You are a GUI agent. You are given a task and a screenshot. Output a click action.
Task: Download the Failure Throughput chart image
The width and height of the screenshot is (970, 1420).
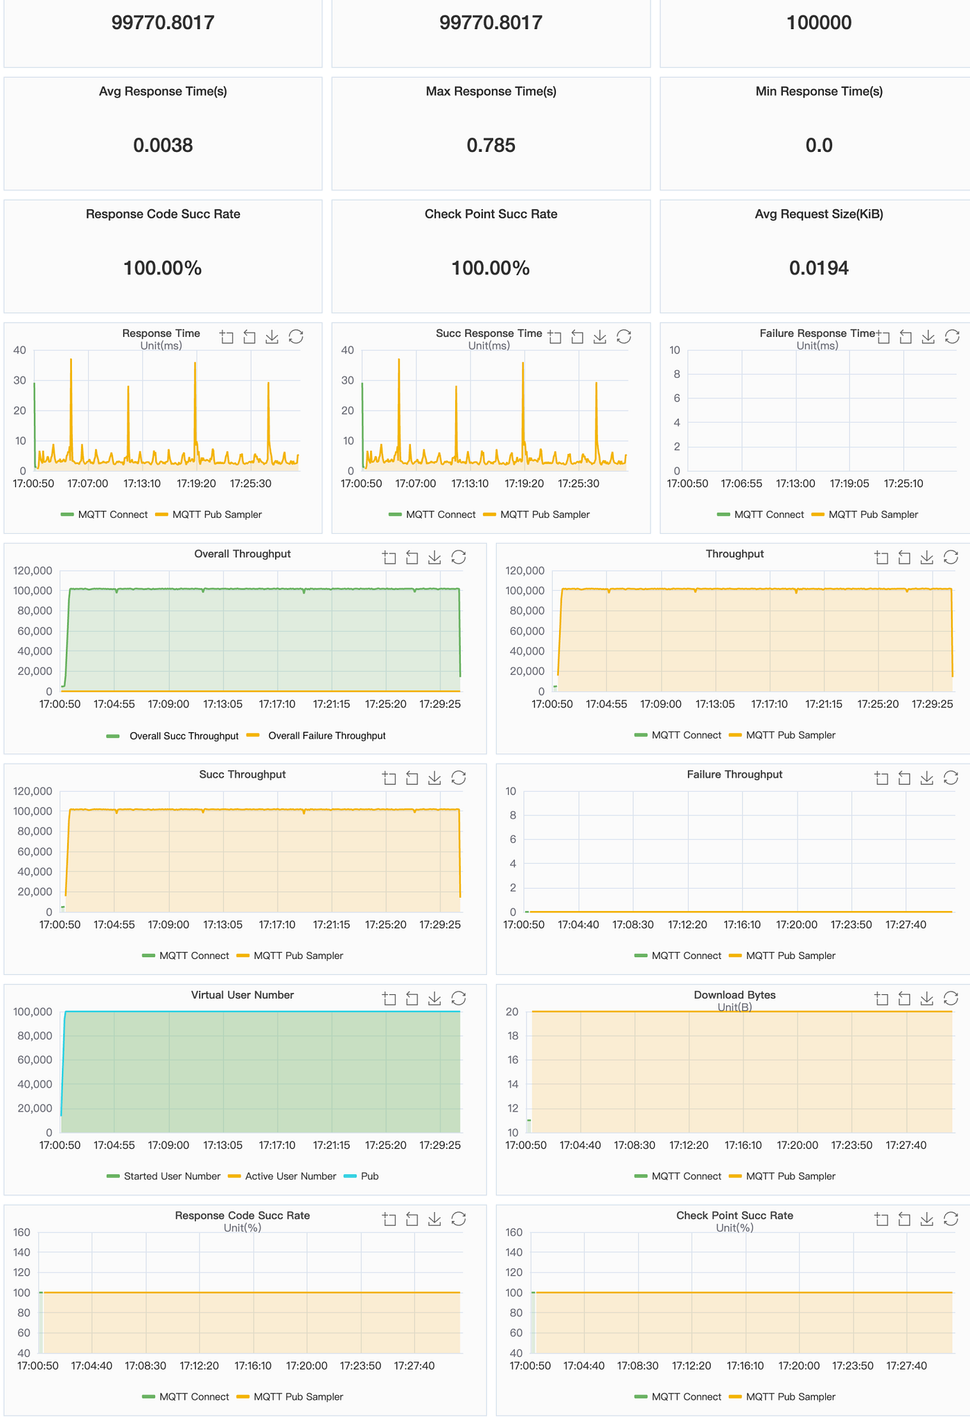coord(927,778)
